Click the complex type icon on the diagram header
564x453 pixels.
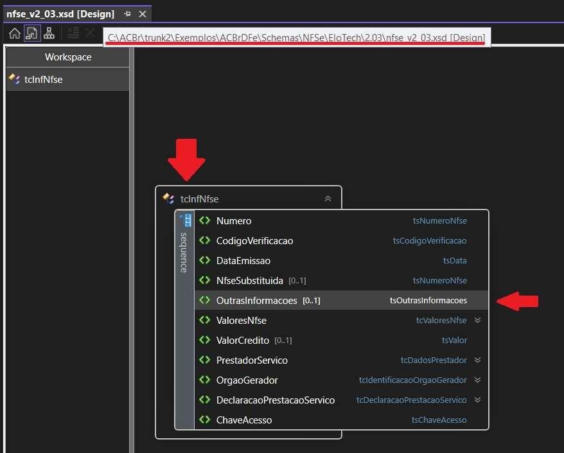pyautogui.click(x=168, y=199)
